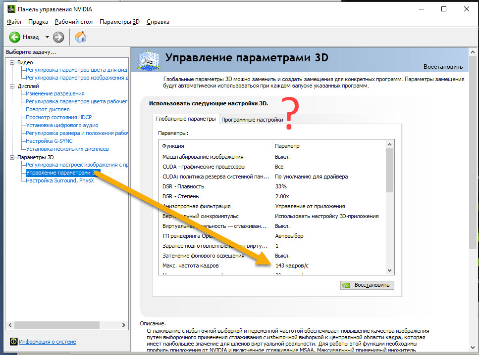Click Автовыбор value for OpenGL rendering

[x=289, y=236]
